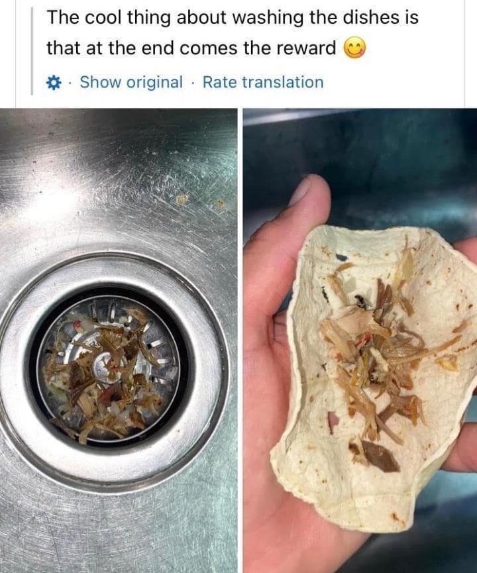Open the tortilla in hand photo
Screen dimensions: 477x573
pos(360,340)
